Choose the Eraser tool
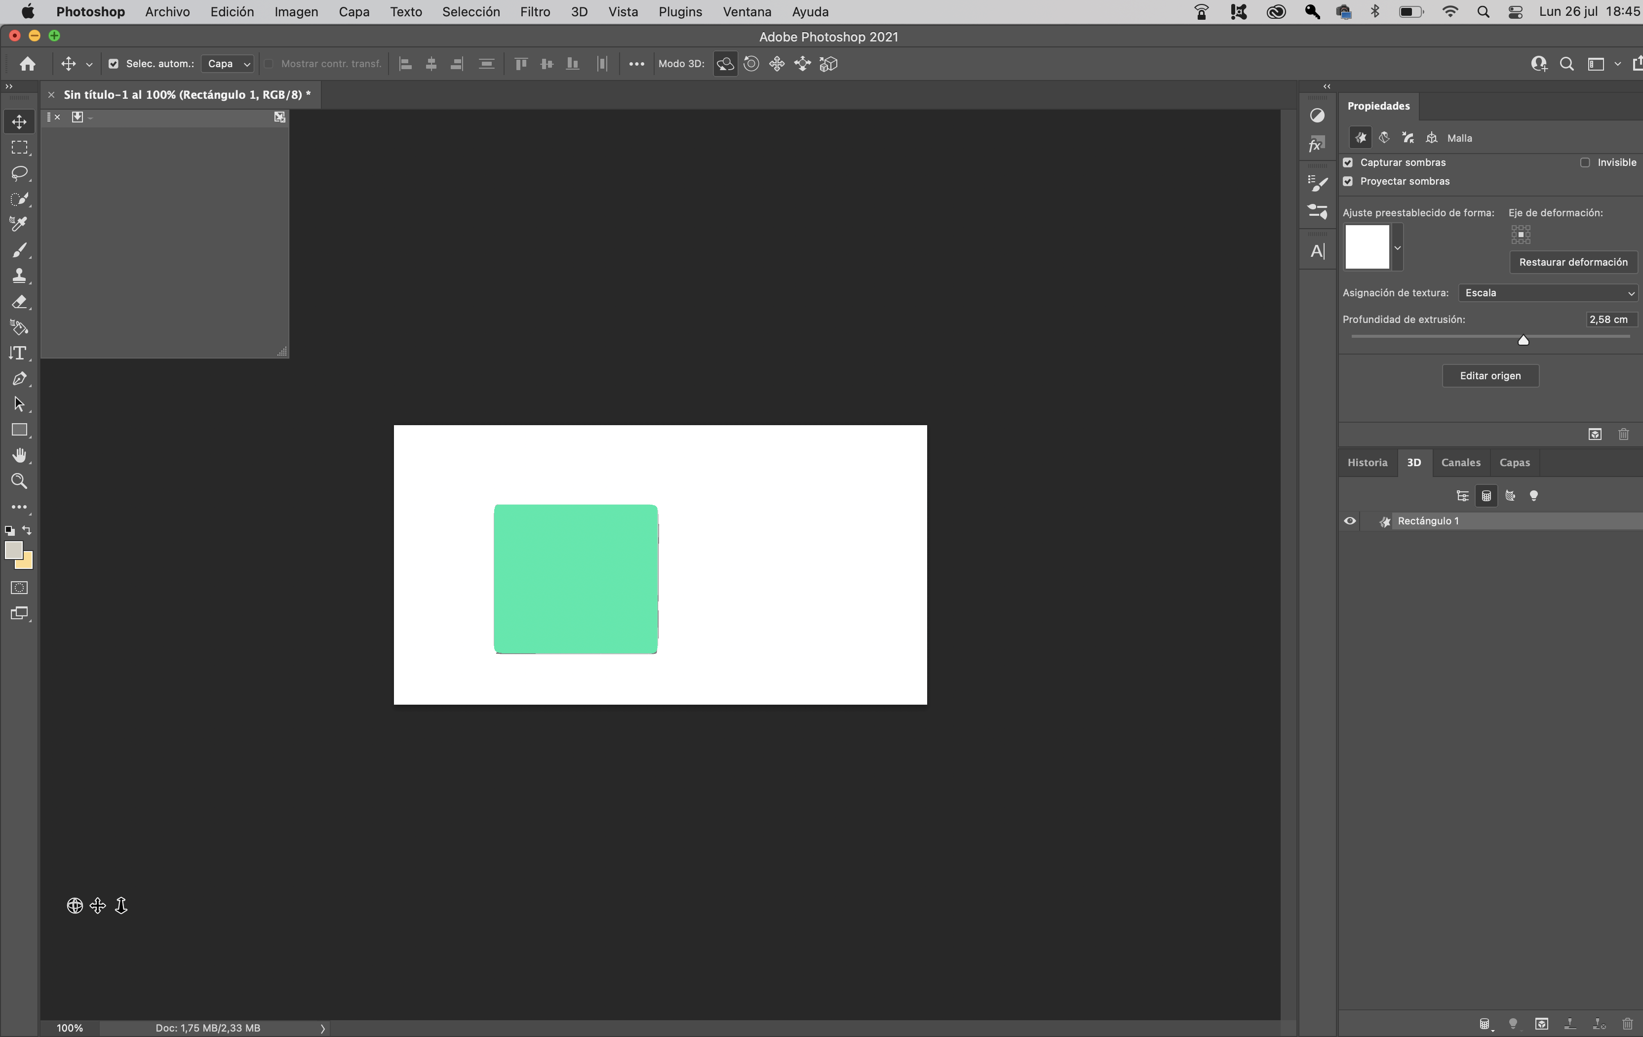This screenshot has height=1037, width=1643. [x=19, y=302]
